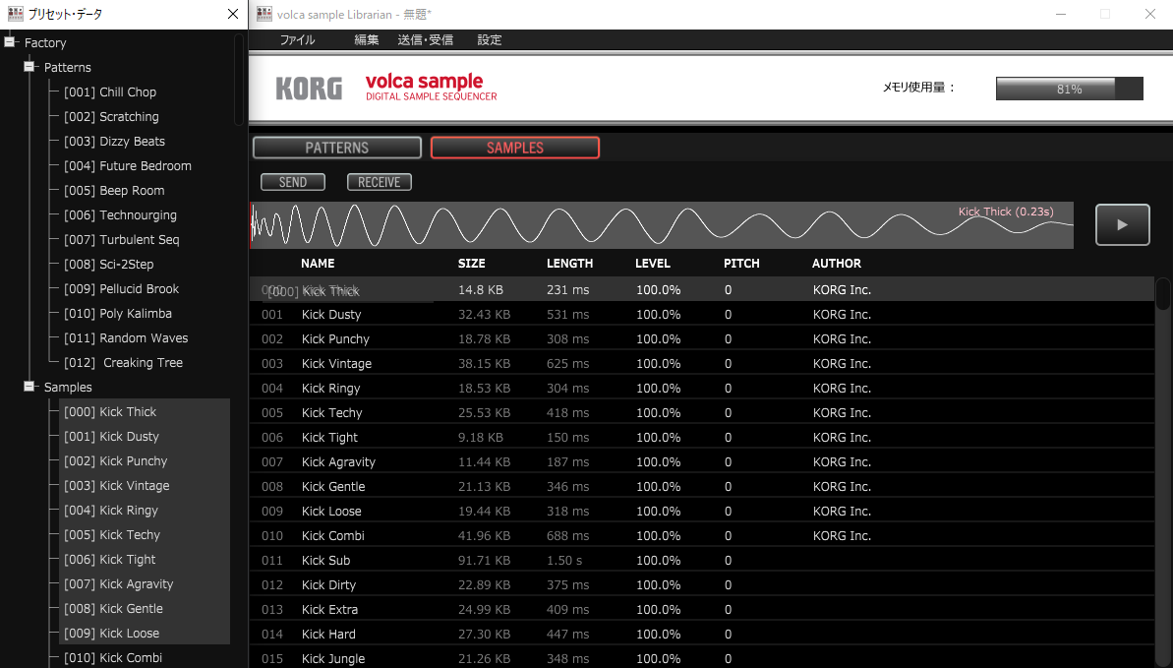Select [003] Kick Vintage in preset tree

pos(117,486)
